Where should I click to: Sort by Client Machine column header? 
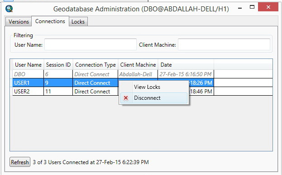coord(138,65)
